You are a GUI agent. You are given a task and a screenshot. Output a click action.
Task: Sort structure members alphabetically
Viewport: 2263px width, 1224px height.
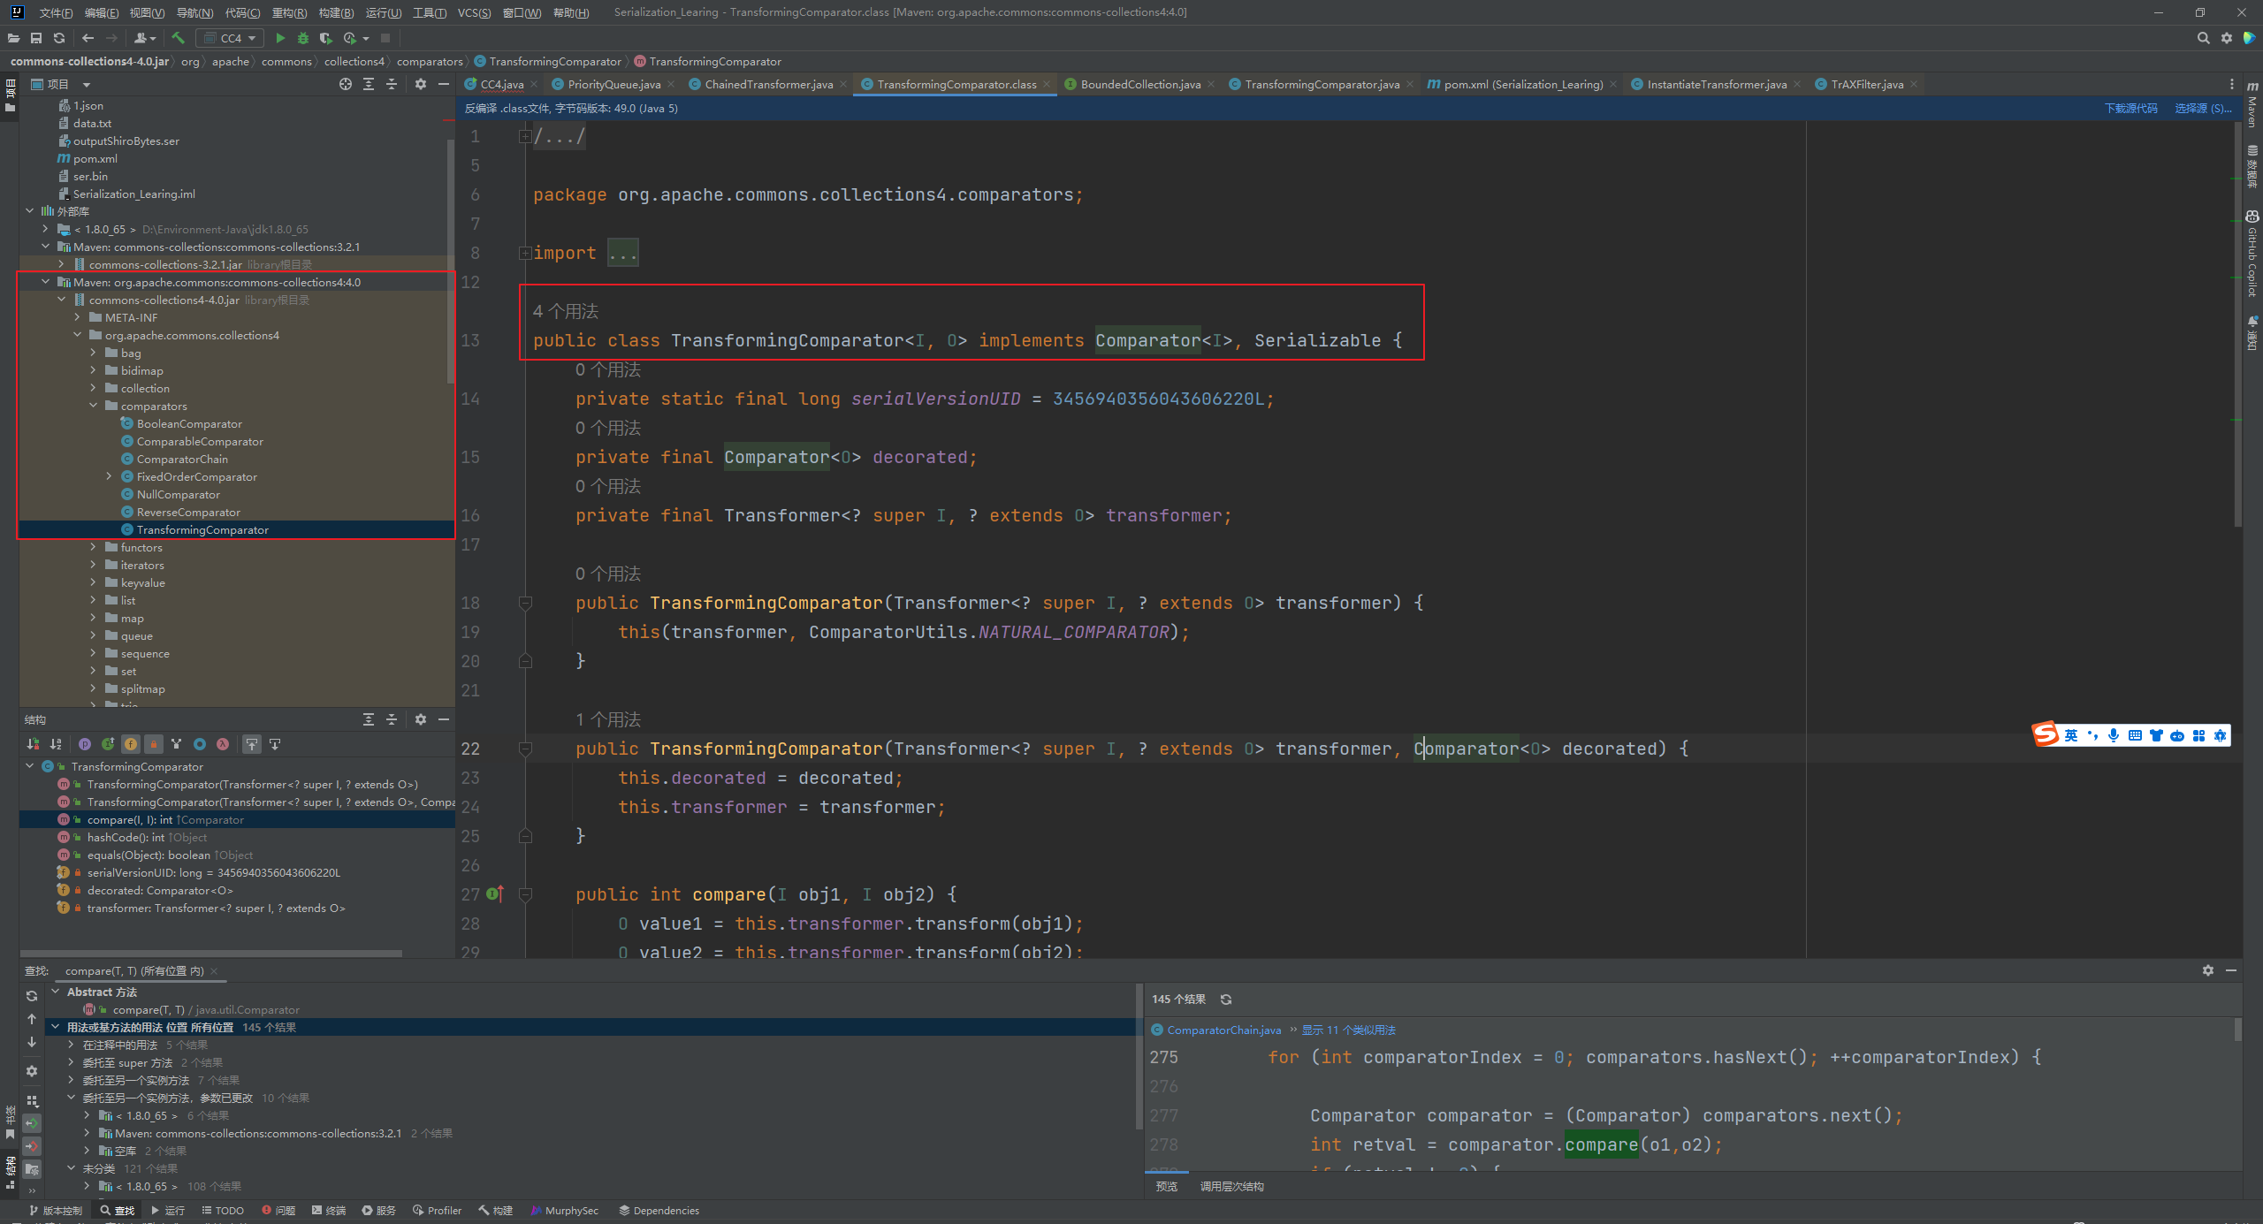click(x=56, y=744)
